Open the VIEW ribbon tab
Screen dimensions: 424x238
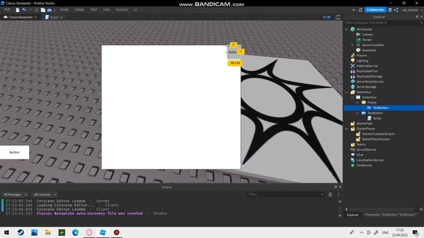(107, 10)
